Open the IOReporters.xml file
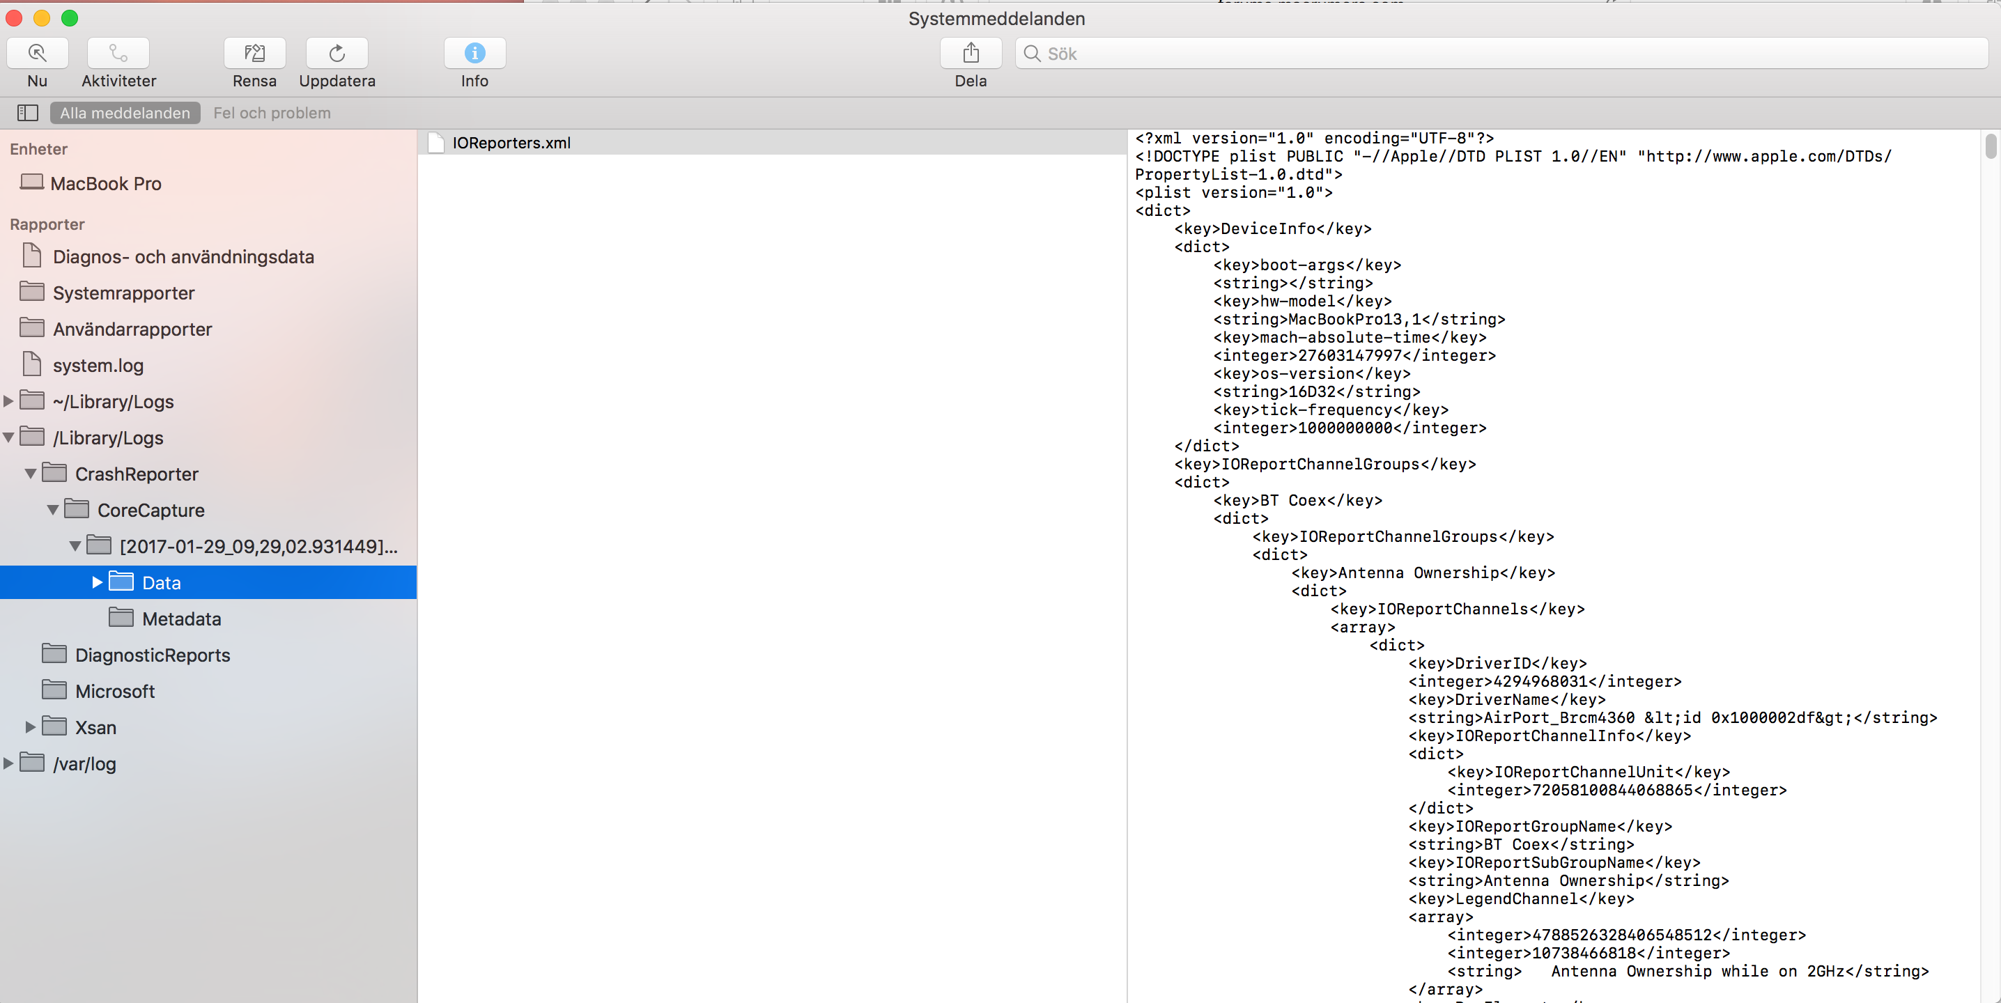The image size is (2001, 1003). (x=511, y=143)
